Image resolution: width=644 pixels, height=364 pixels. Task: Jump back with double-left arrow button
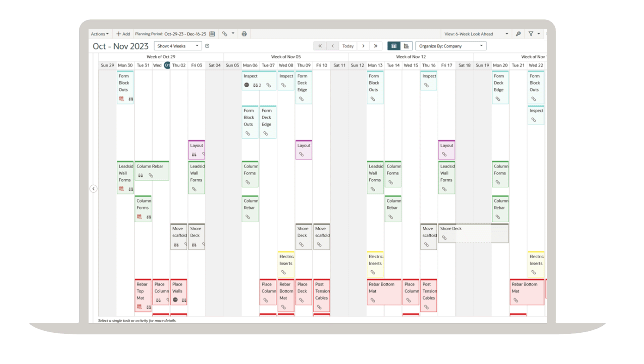pos(320,46)
